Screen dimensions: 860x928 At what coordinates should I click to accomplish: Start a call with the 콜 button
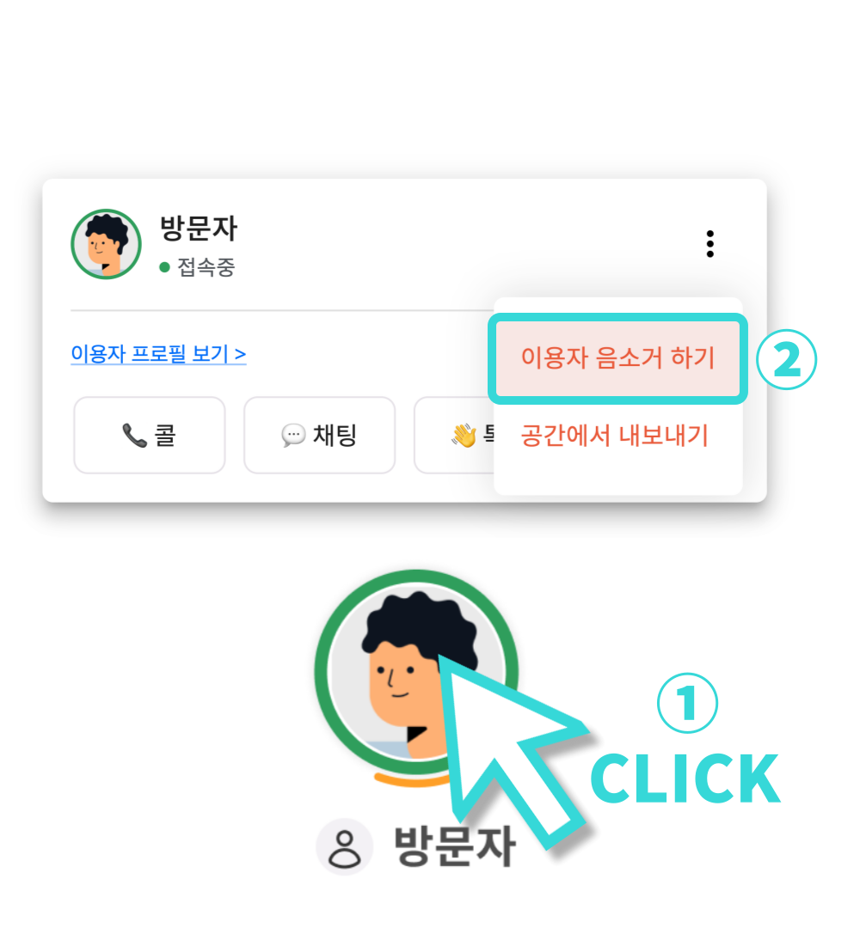coord(150,435)
